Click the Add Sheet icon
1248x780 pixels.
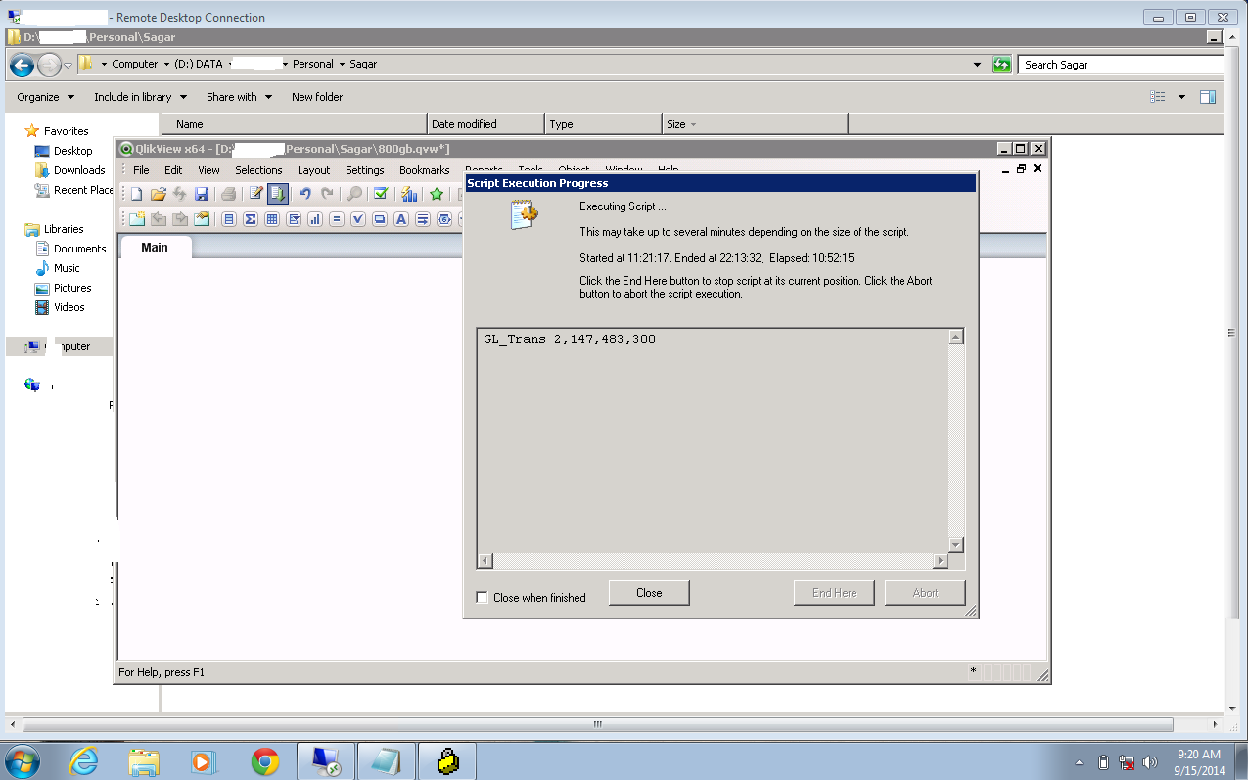137,219
